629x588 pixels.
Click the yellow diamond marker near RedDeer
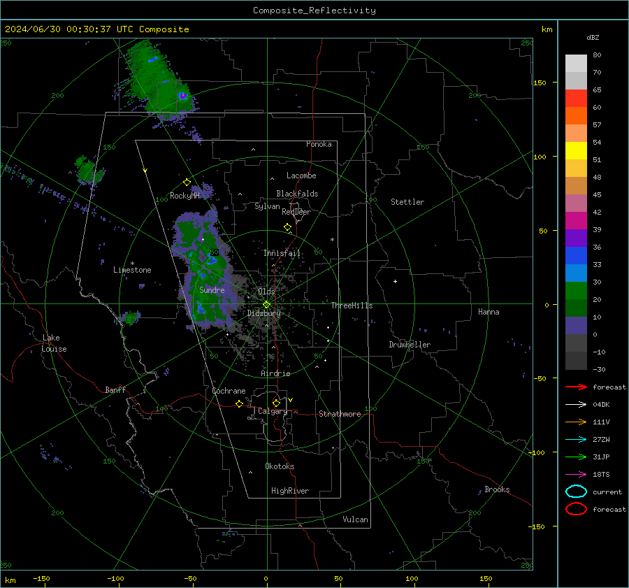(288, 227)
